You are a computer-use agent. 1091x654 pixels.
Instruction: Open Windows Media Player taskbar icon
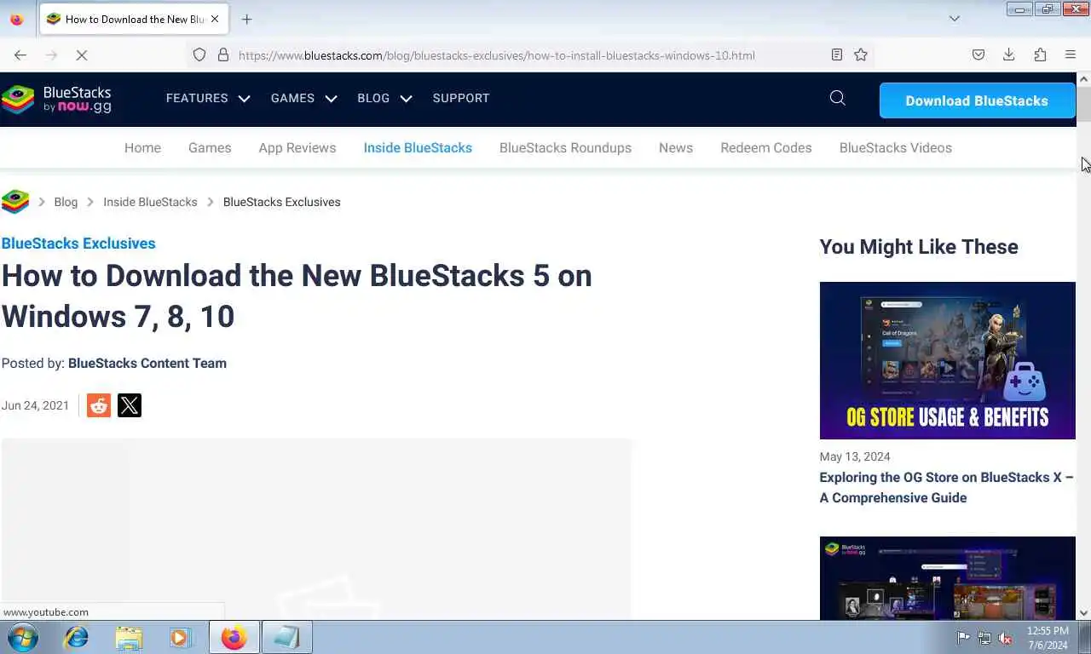click(180, 637)
